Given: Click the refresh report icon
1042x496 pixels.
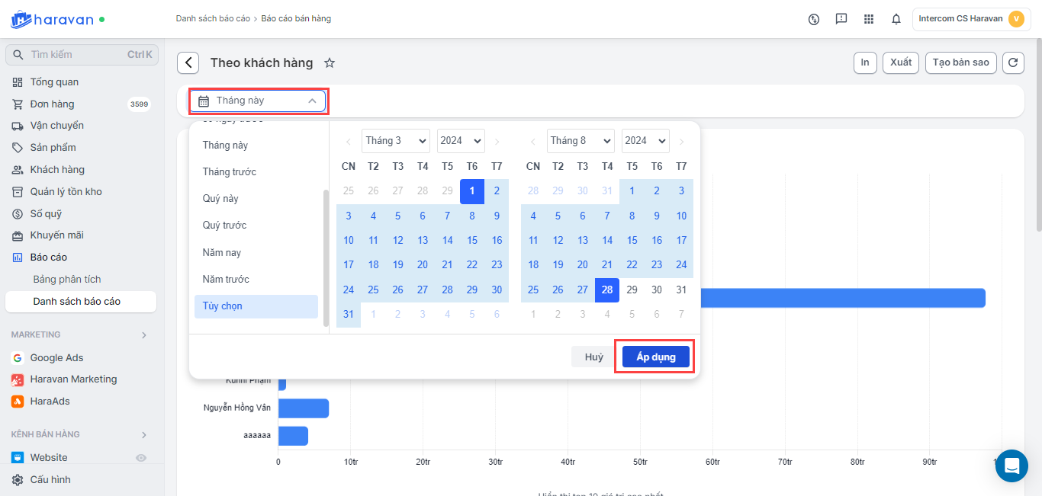Looking at the screenshot, I should (x=1012, y=63).
